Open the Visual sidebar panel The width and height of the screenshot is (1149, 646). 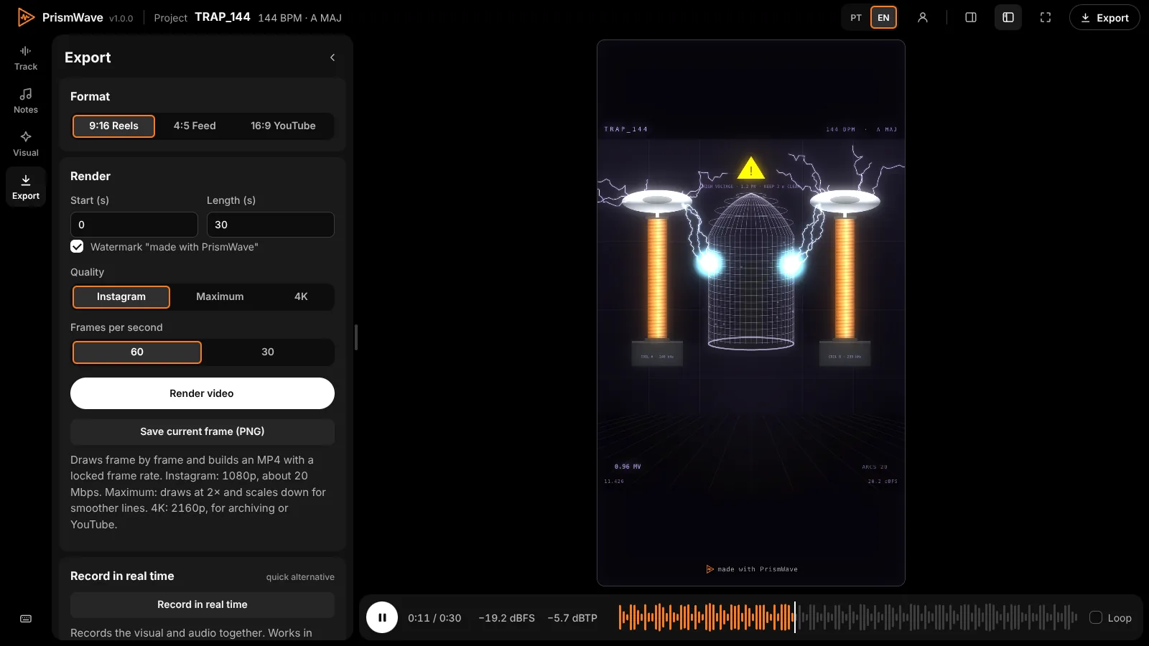click(x=26, y=144)
